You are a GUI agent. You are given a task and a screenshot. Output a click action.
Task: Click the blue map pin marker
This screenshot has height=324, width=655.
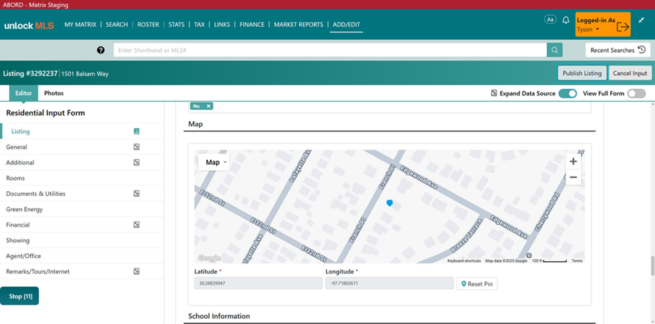tap(390, 203)
